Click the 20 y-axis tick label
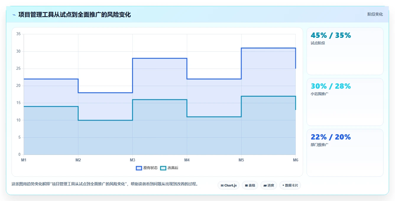Image resolution: width=395 pixels, height=201 pixels. point(18,86)
